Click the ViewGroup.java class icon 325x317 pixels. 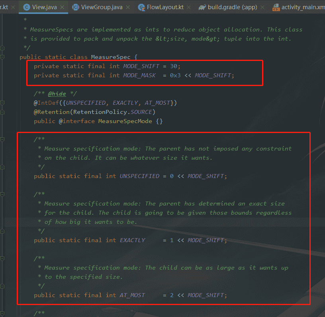pyautogui.click(x=75, y=7)
